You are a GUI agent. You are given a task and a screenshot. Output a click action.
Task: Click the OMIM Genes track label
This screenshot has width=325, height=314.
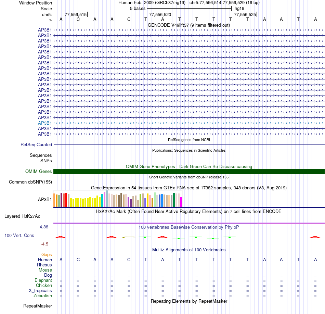point(39,171)
